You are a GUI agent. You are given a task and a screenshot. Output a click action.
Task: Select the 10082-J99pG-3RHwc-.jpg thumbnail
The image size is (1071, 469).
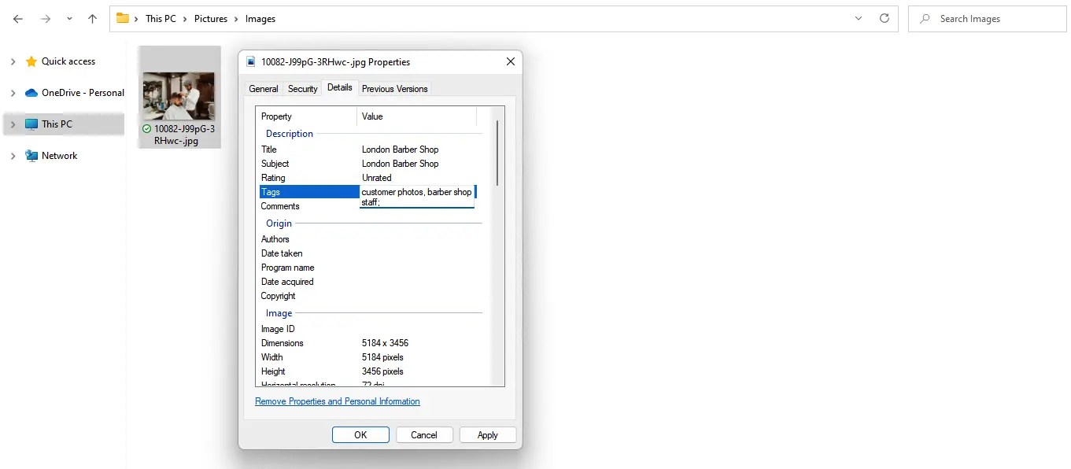(179, 94)
